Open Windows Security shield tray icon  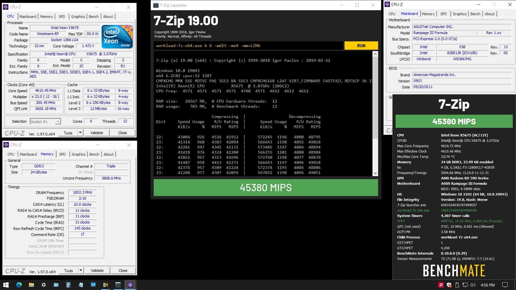(449, 285)
